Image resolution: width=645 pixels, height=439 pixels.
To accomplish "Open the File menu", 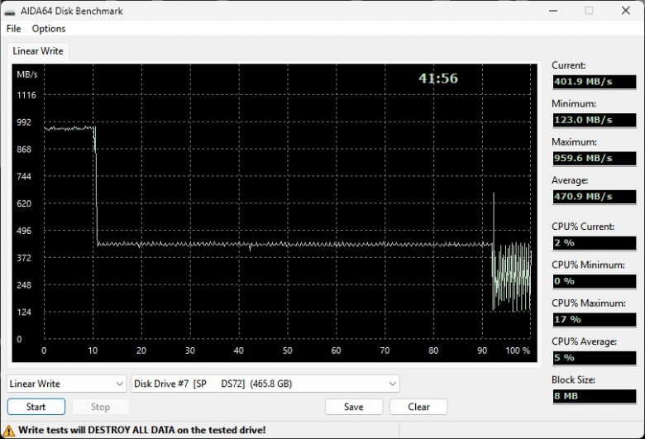I will tap(13, 28).
